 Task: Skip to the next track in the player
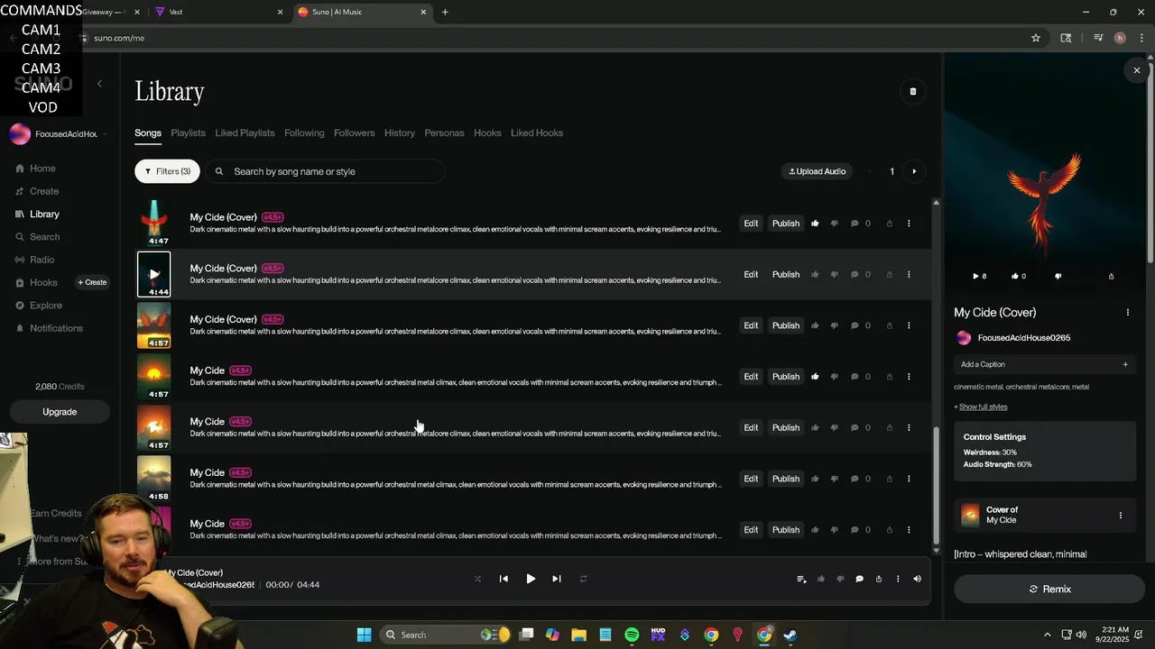(557, 579)
